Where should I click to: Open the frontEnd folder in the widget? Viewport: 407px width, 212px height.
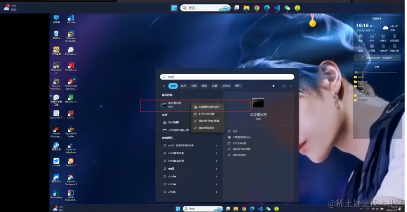tap(361, 82)
